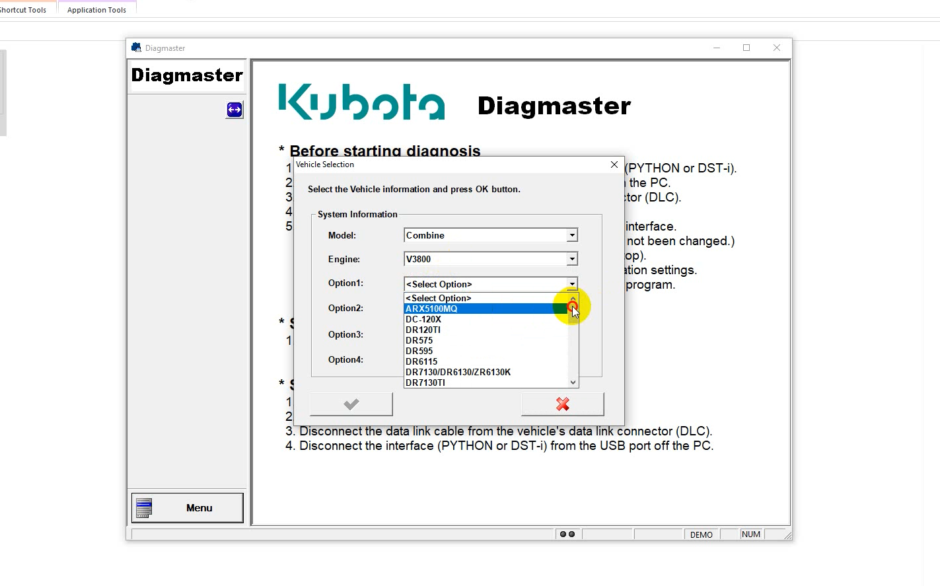Click the Diagmaster window title icon
Viewport: 940px width, 586px height.
(x=136, y=48)
